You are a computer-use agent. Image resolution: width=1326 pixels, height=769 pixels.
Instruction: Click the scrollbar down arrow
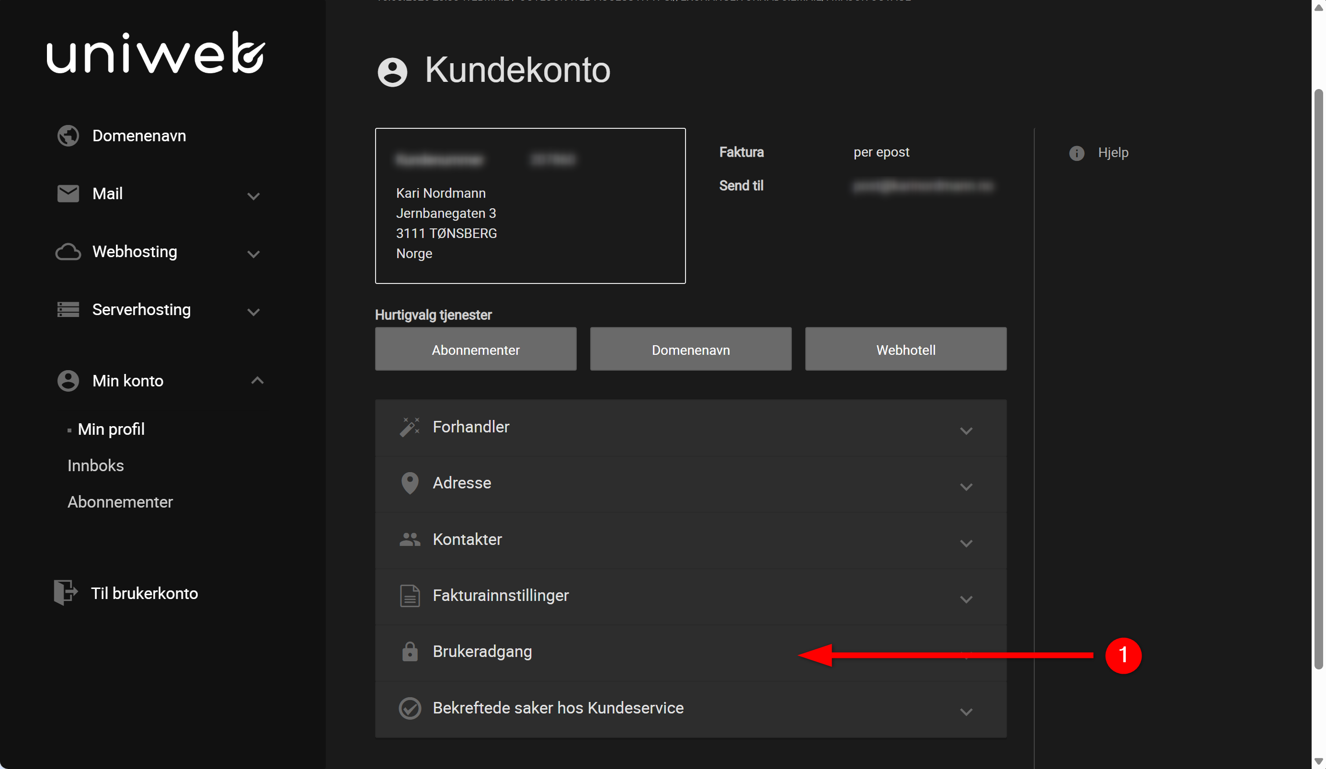coord(1318,761)
